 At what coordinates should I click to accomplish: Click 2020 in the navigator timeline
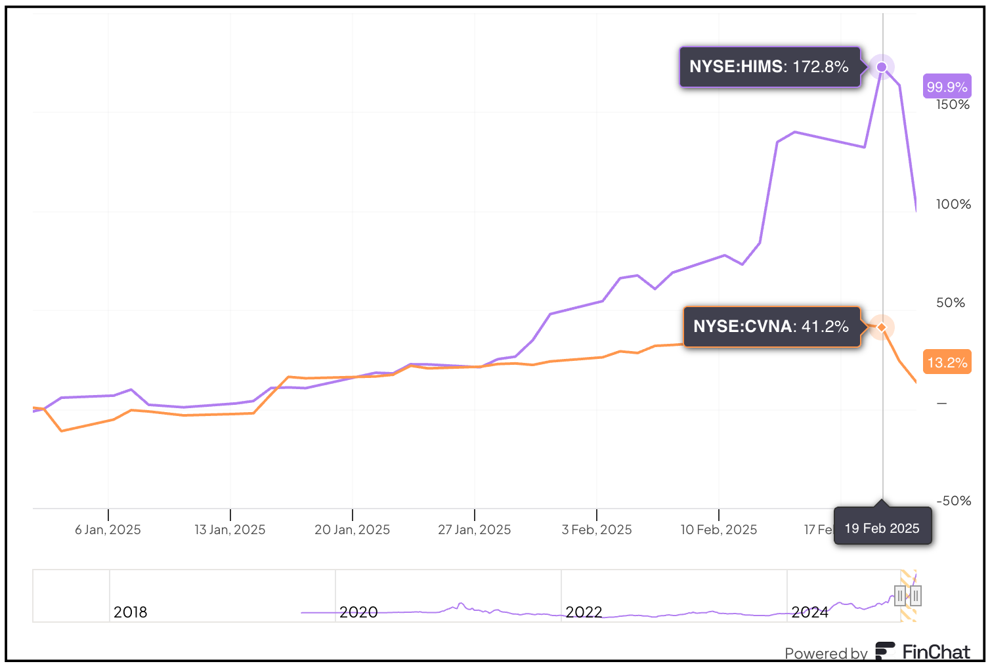click(x=358, y=612)
